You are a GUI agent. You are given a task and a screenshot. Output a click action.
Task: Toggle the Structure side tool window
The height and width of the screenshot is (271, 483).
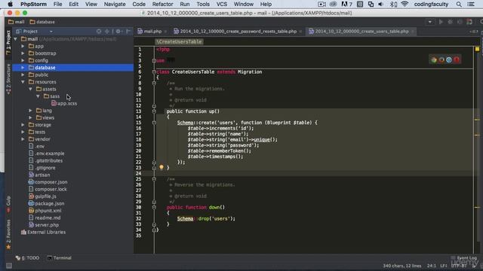(x=8, y=79)
